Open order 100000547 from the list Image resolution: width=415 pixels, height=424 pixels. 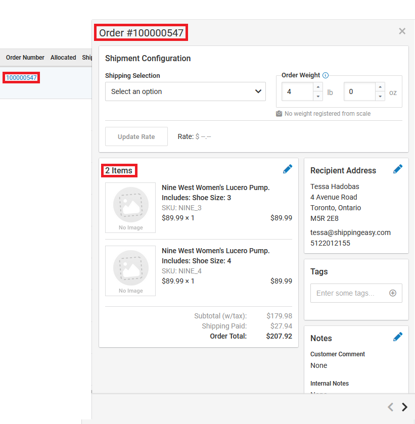[x=21, y=77]
